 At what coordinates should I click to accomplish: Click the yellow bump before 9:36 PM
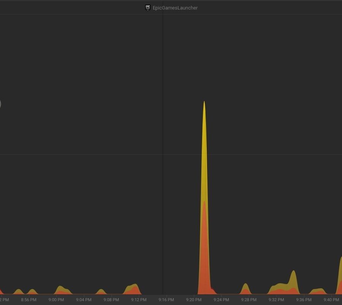pos(294,282)
